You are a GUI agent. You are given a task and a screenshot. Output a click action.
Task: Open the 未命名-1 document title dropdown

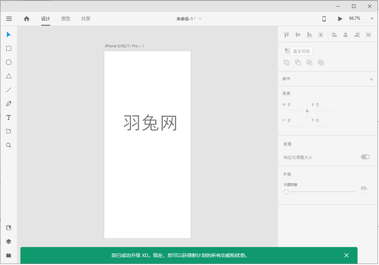(189, 19)
